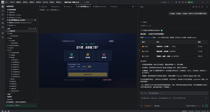
Task: Open chat history icon in TRAE panel
Action: 196,7
